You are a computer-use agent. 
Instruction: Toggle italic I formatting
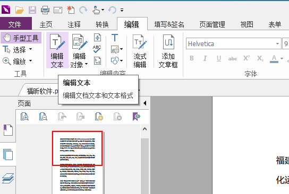[205, 58]
